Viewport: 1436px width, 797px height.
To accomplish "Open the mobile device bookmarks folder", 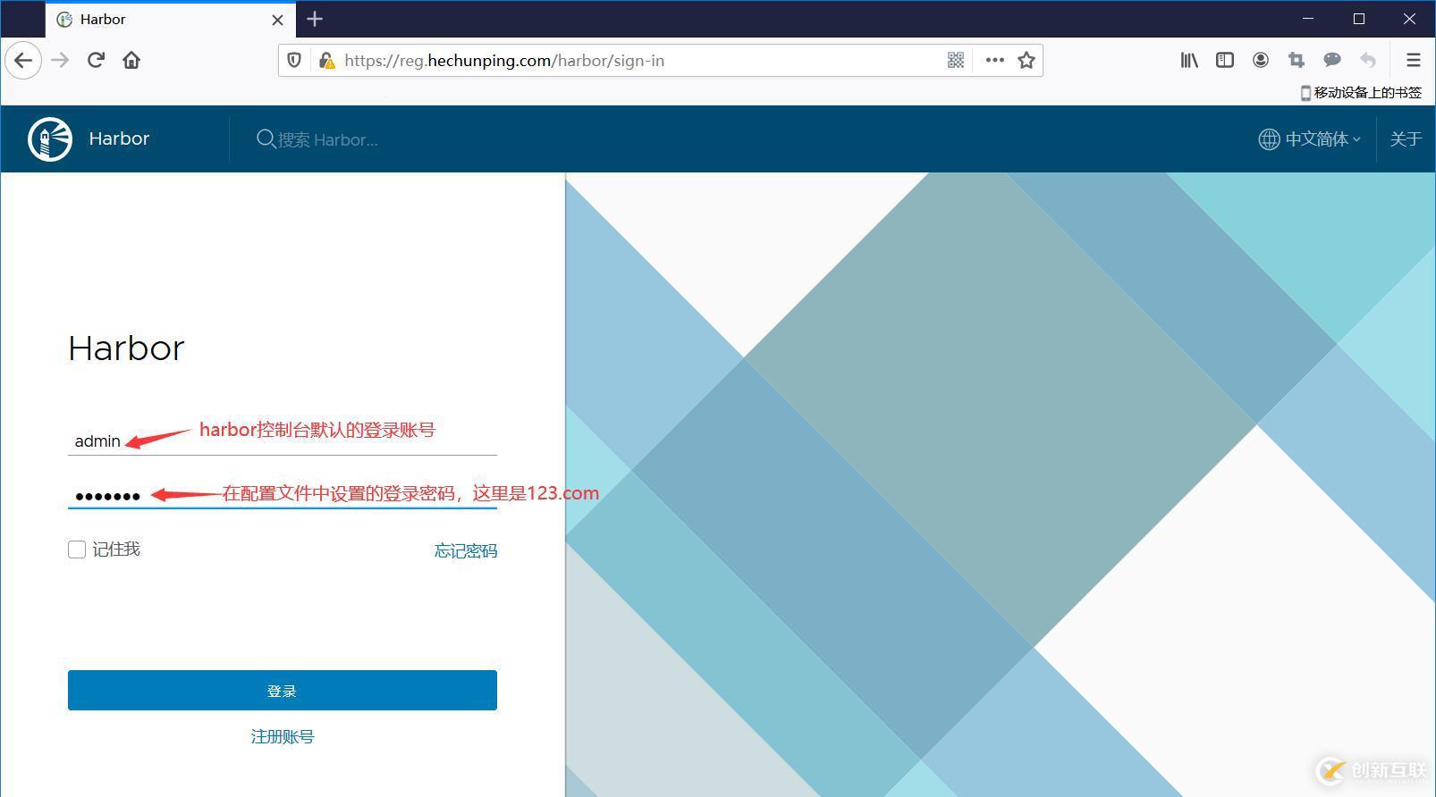I will pos(1360,93).
